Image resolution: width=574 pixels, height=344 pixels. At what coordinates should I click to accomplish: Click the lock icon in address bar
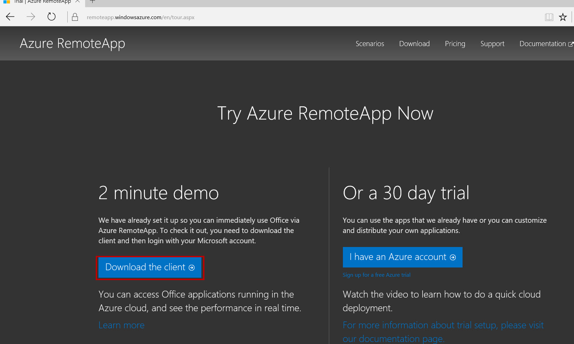[75, 17]
